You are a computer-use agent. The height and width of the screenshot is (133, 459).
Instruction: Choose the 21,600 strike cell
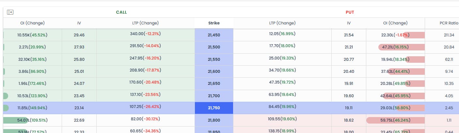[214, 72]
